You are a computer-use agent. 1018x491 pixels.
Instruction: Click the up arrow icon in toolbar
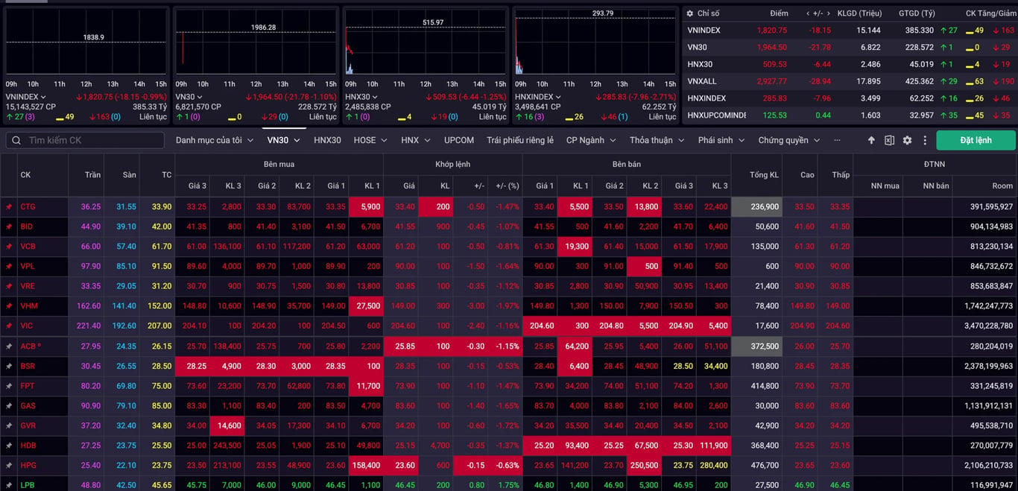pos(871,140)
